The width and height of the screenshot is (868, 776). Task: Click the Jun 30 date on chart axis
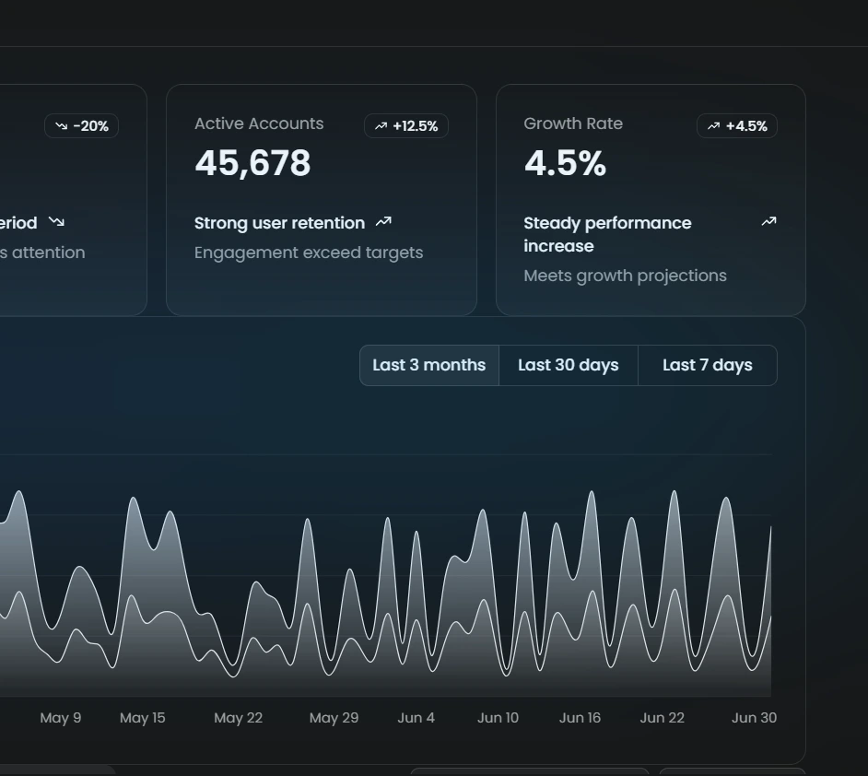tap(754, 718)
